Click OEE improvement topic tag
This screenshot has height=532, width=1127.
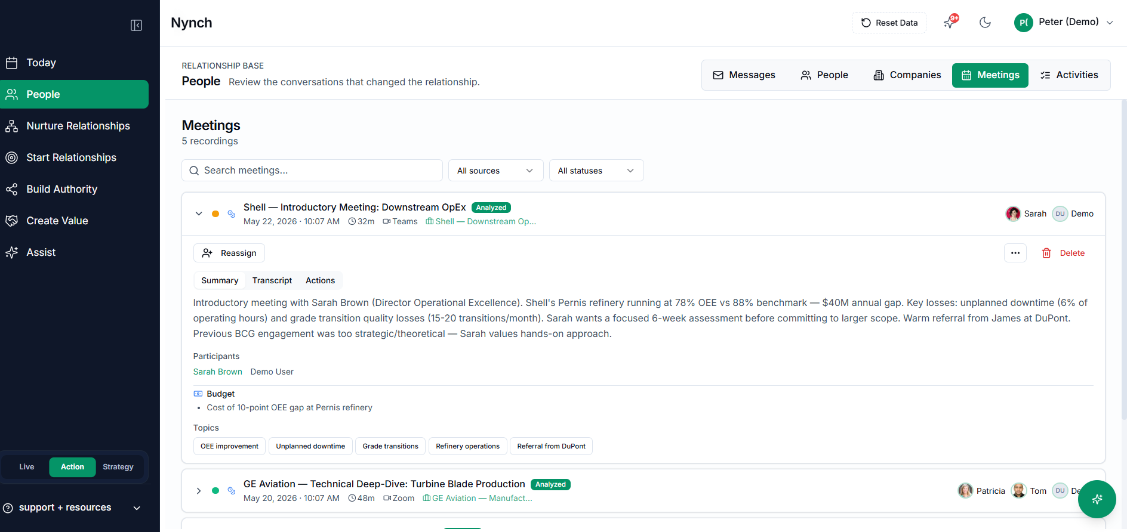click(x=229, y=446)
